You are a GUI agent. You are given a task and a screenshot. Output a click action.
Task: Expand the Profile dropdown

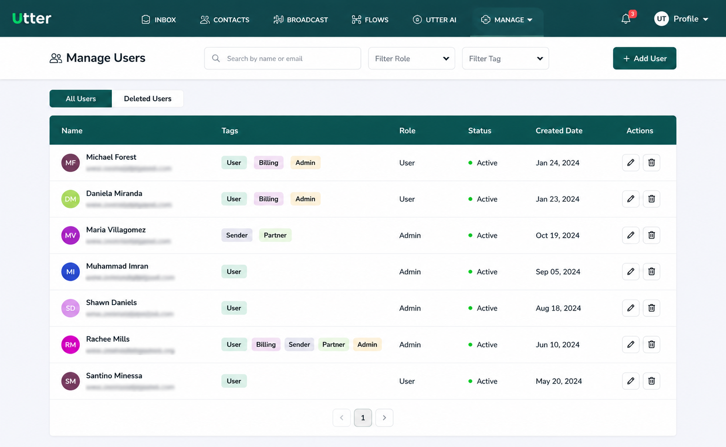click(691, 19)
